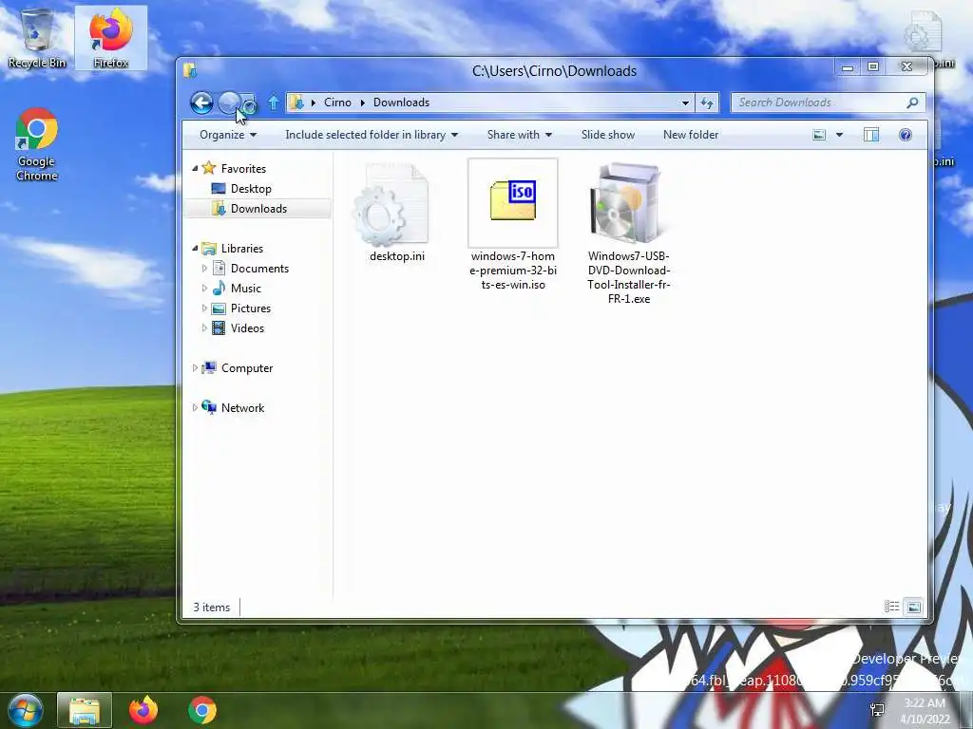Open the Organize menu
Image resolution: width=973 pixels, height=729 pixels.
[228, 135]
